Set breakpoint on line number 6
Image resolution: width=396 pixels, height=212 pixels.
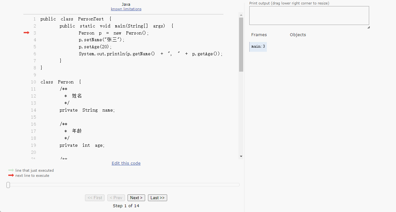tap(35, 54)
